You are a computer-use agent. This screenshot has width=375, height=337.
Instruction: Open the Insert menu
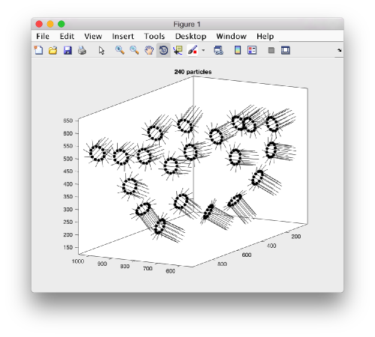click(x=123, y=36)
